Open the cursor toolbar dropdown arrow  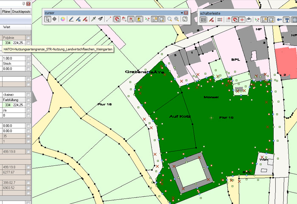click(181, 13)
